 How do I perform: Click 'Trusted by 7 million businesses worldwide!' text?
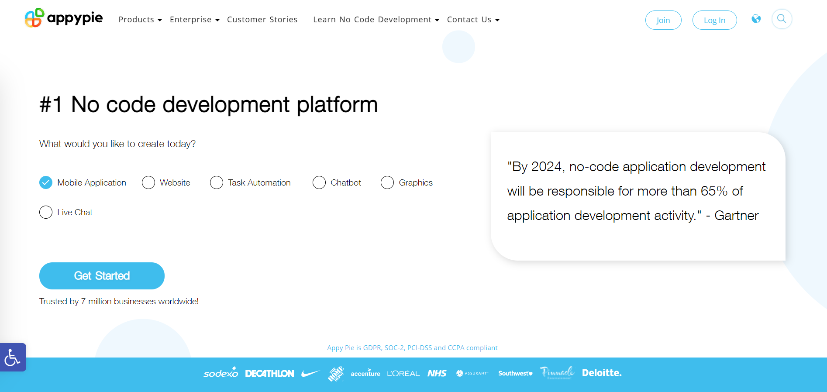click(119, 302)
